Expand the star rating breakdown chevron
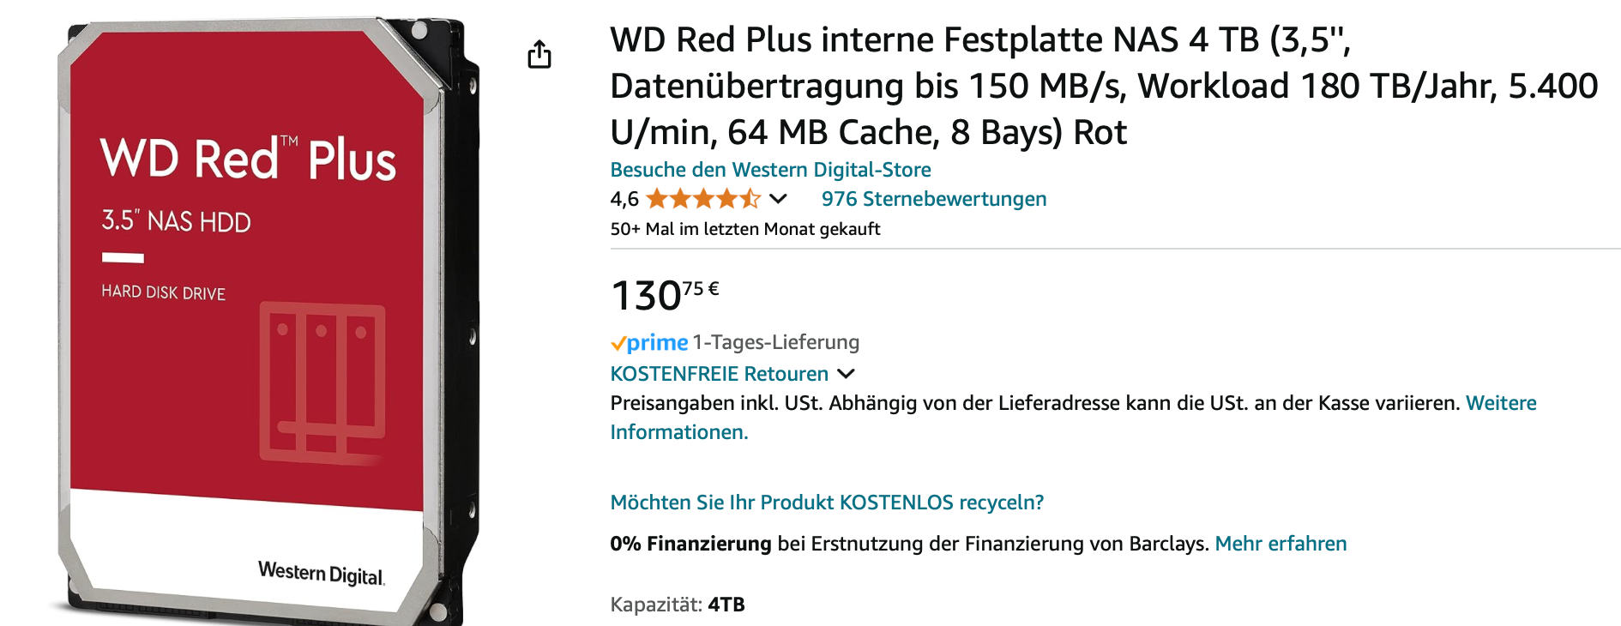This screenshot has width=1621, height=626. click(x=778, y=199)
